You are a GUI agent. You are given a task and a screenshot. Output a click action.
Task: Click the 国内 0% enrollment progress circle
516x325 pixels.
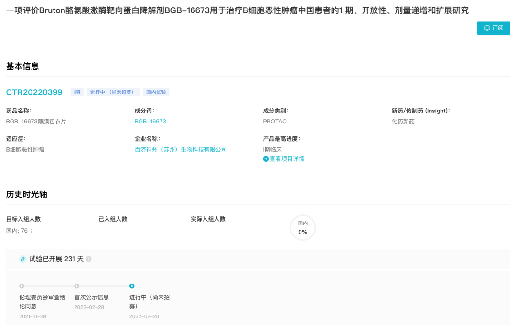tap(303, 228)
